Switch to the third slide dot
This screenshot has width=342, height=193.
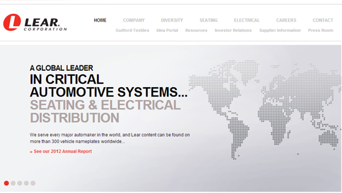20,183
